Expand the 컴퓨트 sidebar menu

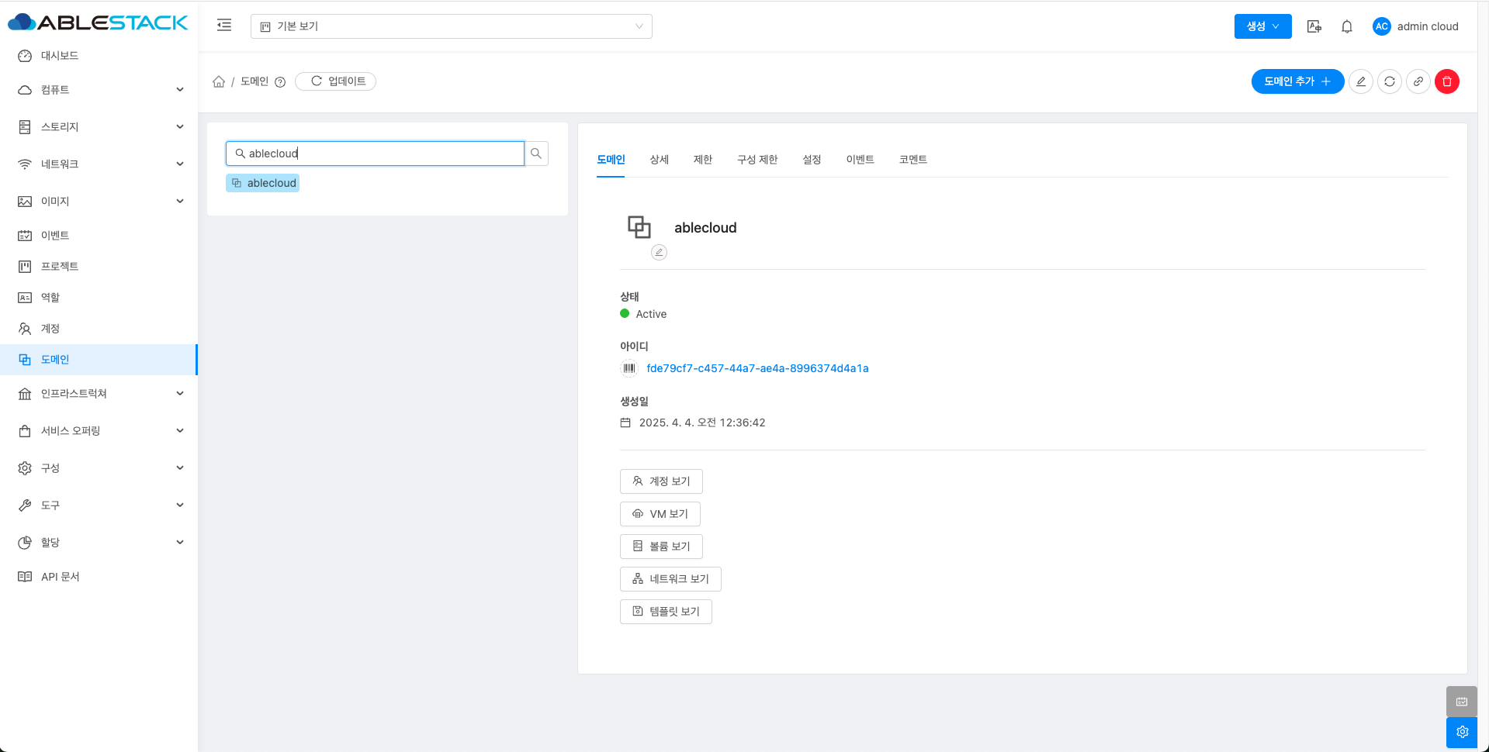(99, 90)
